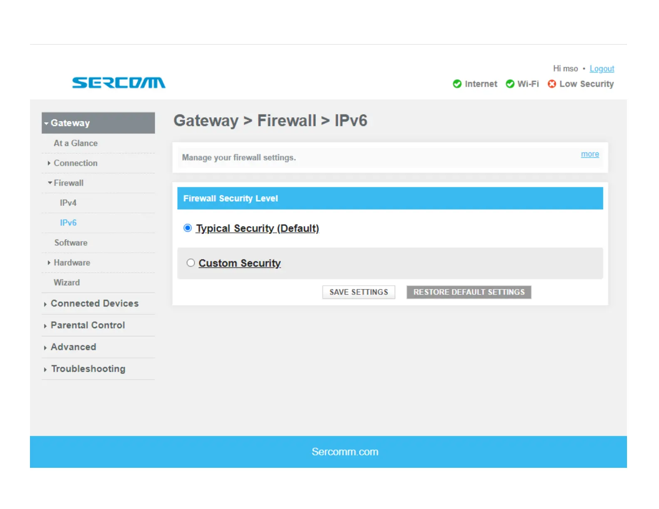The image size is (659, 509).
Task: Open the IPv4 firewall page
Action: point(68,203)
